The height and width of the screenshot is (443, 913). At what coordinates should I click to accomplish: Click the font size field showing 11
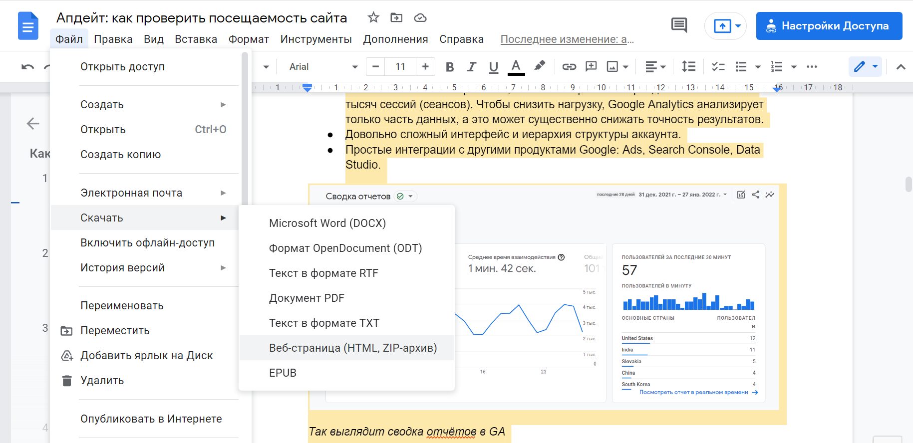point(400,66)
